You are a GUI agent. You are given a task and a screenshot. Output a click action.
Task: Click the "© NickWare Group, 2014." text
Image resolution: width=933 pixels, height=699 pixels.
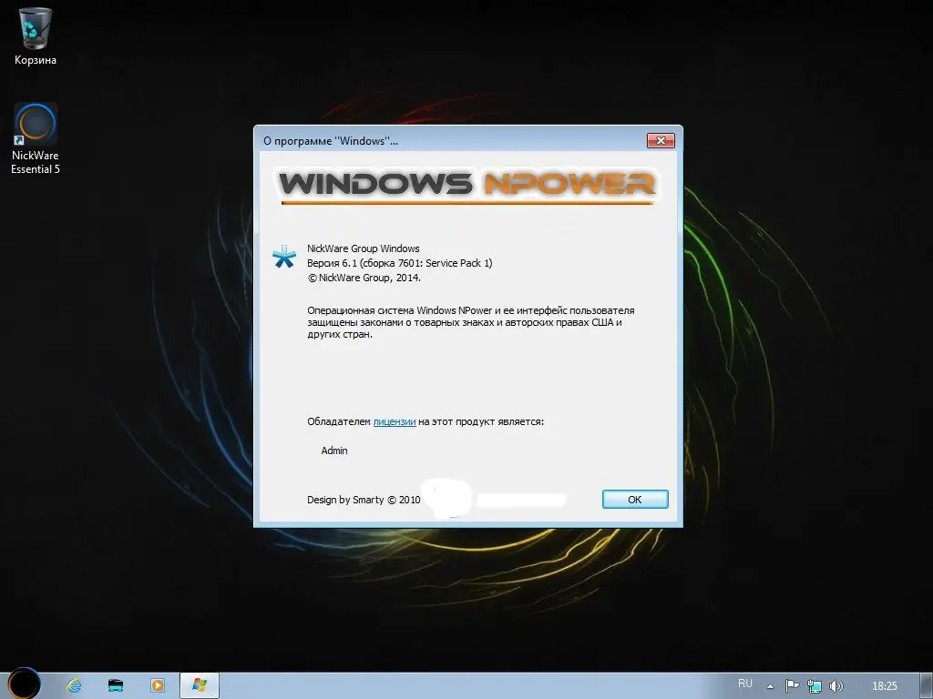coord(364,278)
